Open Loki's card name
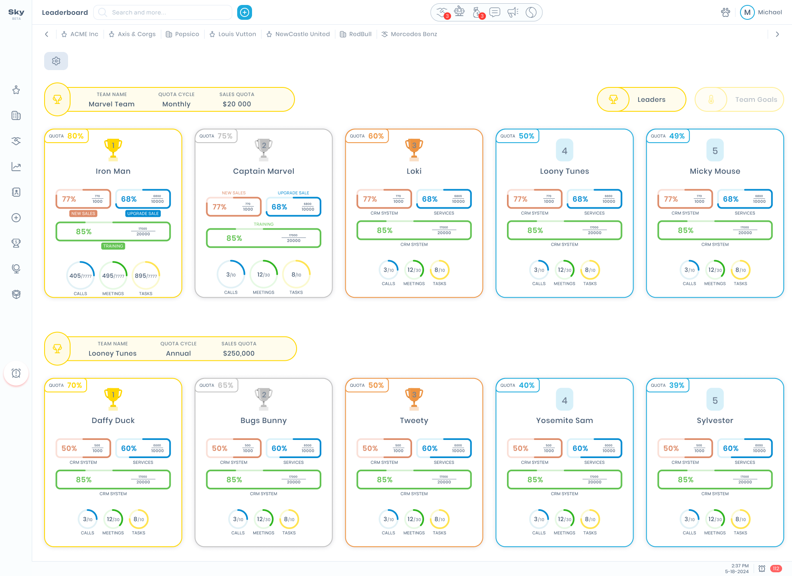Image resolution: width=792 pixels, height=576 pixels. (414, 171)
